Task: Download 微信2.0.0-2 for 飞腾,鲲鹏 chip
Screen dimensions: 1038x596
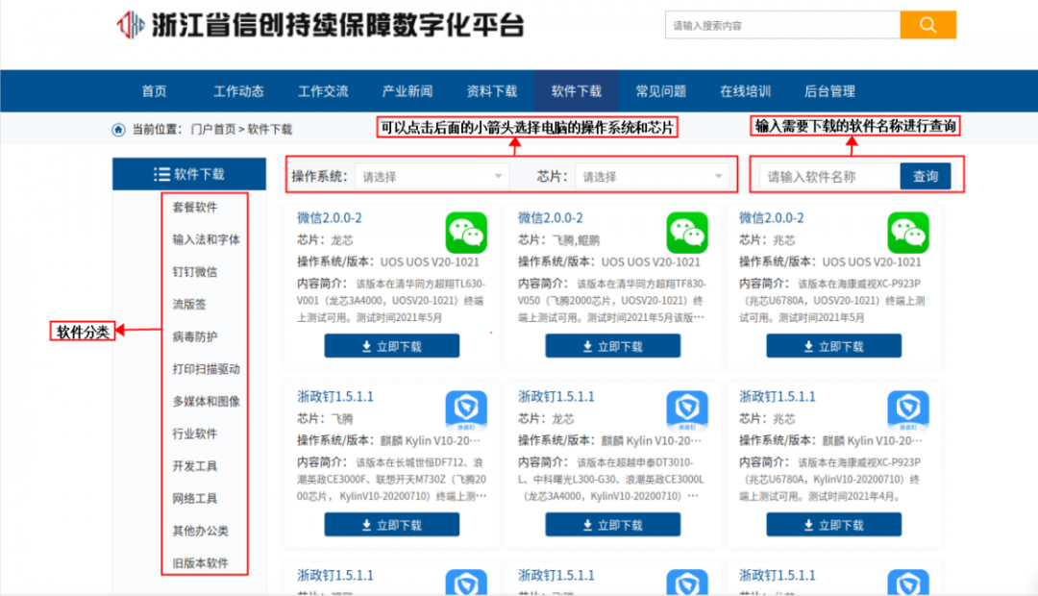Action: pyautogui.click(x=613, y=346)
